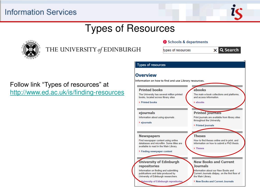Open the New Books and Current Journals link
260x195 pixels.
[215, 181]
